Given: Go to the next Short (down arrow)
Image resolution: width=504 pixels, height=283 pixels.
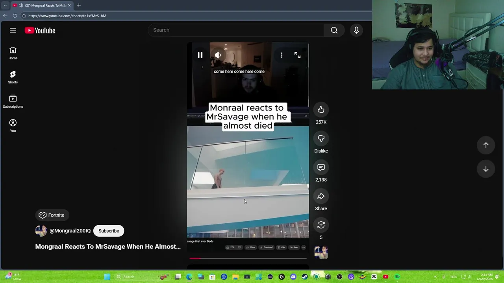Looking at the screenshot, I should (x=486, y=169).
